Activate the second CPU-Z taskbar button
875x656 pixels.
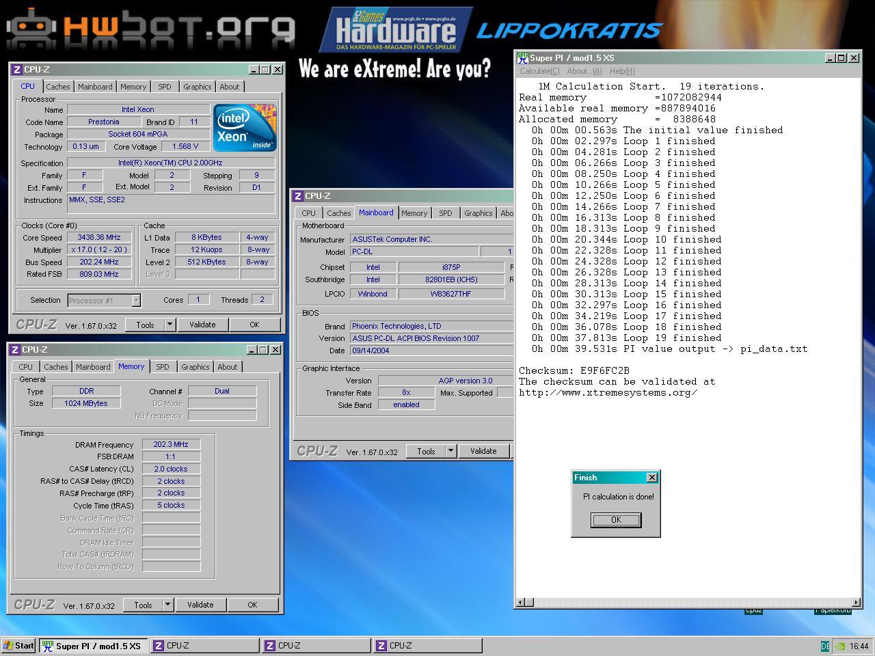coord(317,646)
